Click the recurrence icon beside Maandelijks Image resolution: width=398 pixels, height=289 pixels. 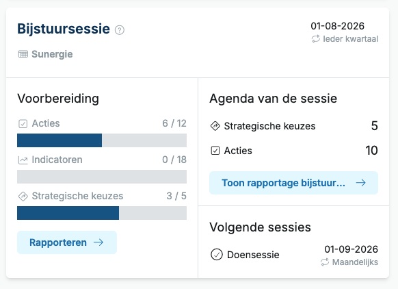[325, 262]
